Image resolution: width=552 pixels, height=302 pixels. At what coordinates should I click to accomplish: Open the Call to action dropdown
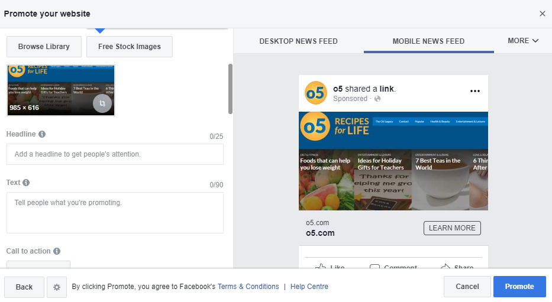tap(38, 264)
